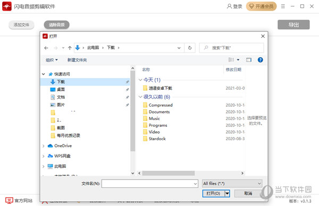The width and height of the screenshot is (319, 206).
Task: Collapse the 很久以前 (6) group
Action: (x=140, y=97)
